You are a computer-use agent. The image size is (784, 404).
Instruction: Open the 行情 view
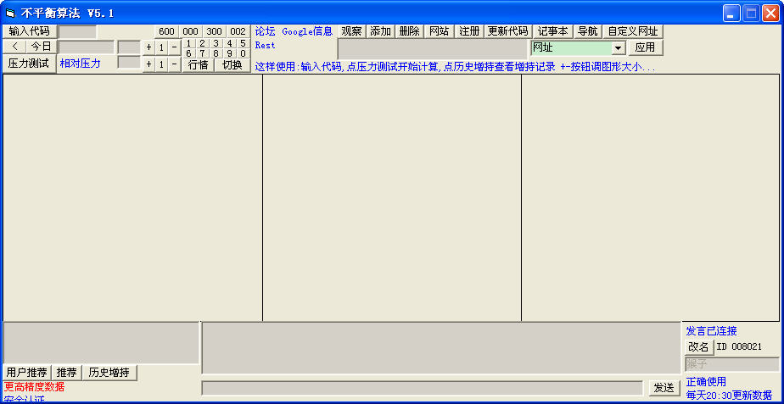pyautogui.click(x=199, y=65)
